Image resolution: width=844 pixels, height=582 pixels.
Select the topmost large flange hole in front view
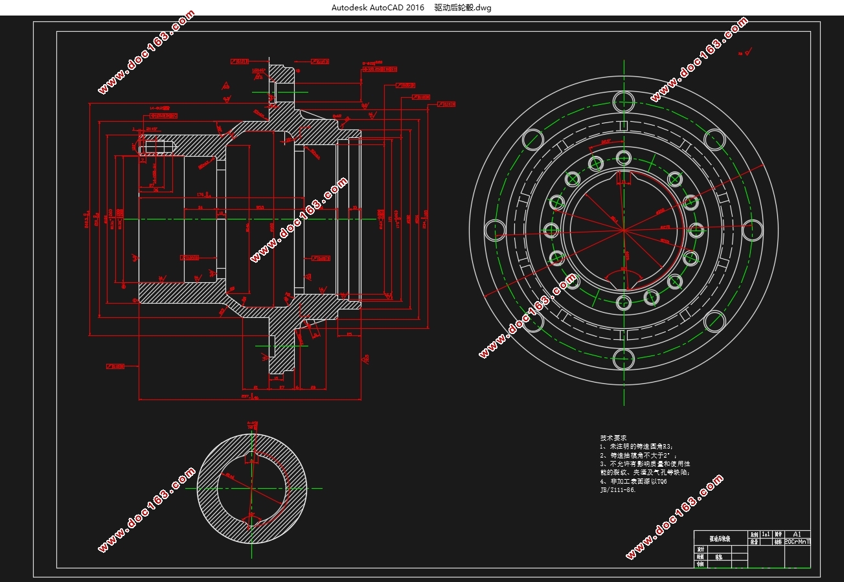tap(624, 101)
